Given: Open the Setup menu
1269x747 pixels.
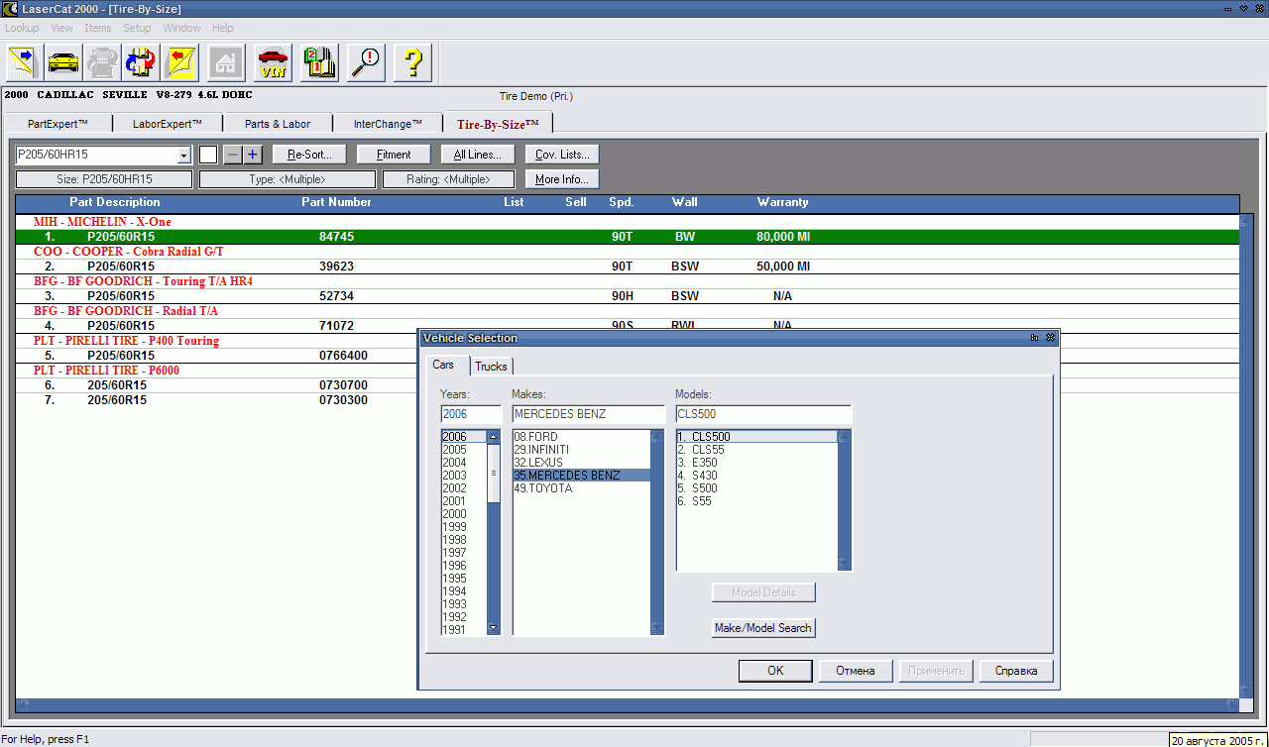Looking at the screenshot, I should click(137, 28).
